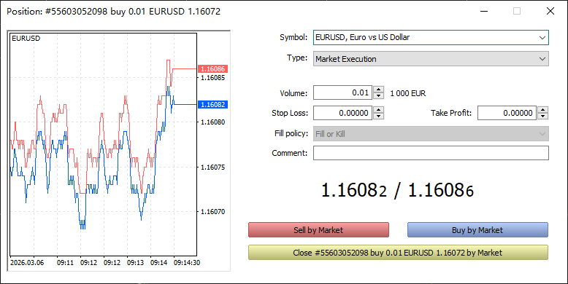This screenshot has width=568, height=284.
Task: Click the disabled Fill policy dropdown
Action: [x=431, y=134]
